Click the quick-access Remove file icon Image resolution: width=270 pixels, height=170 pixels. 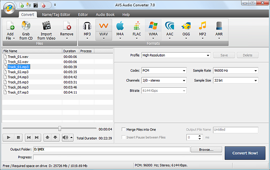click(x=43, y=5)
